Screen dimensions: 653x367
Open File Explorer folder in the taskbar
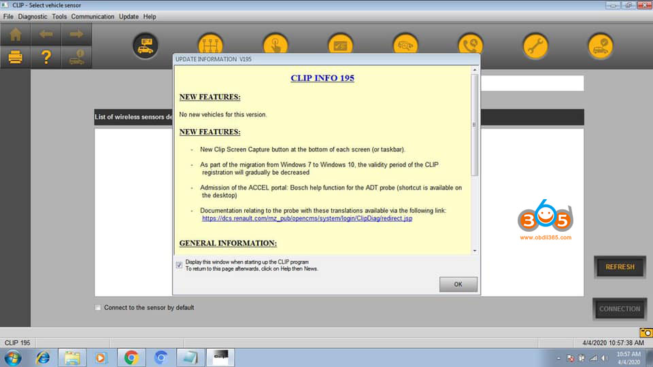71,358
